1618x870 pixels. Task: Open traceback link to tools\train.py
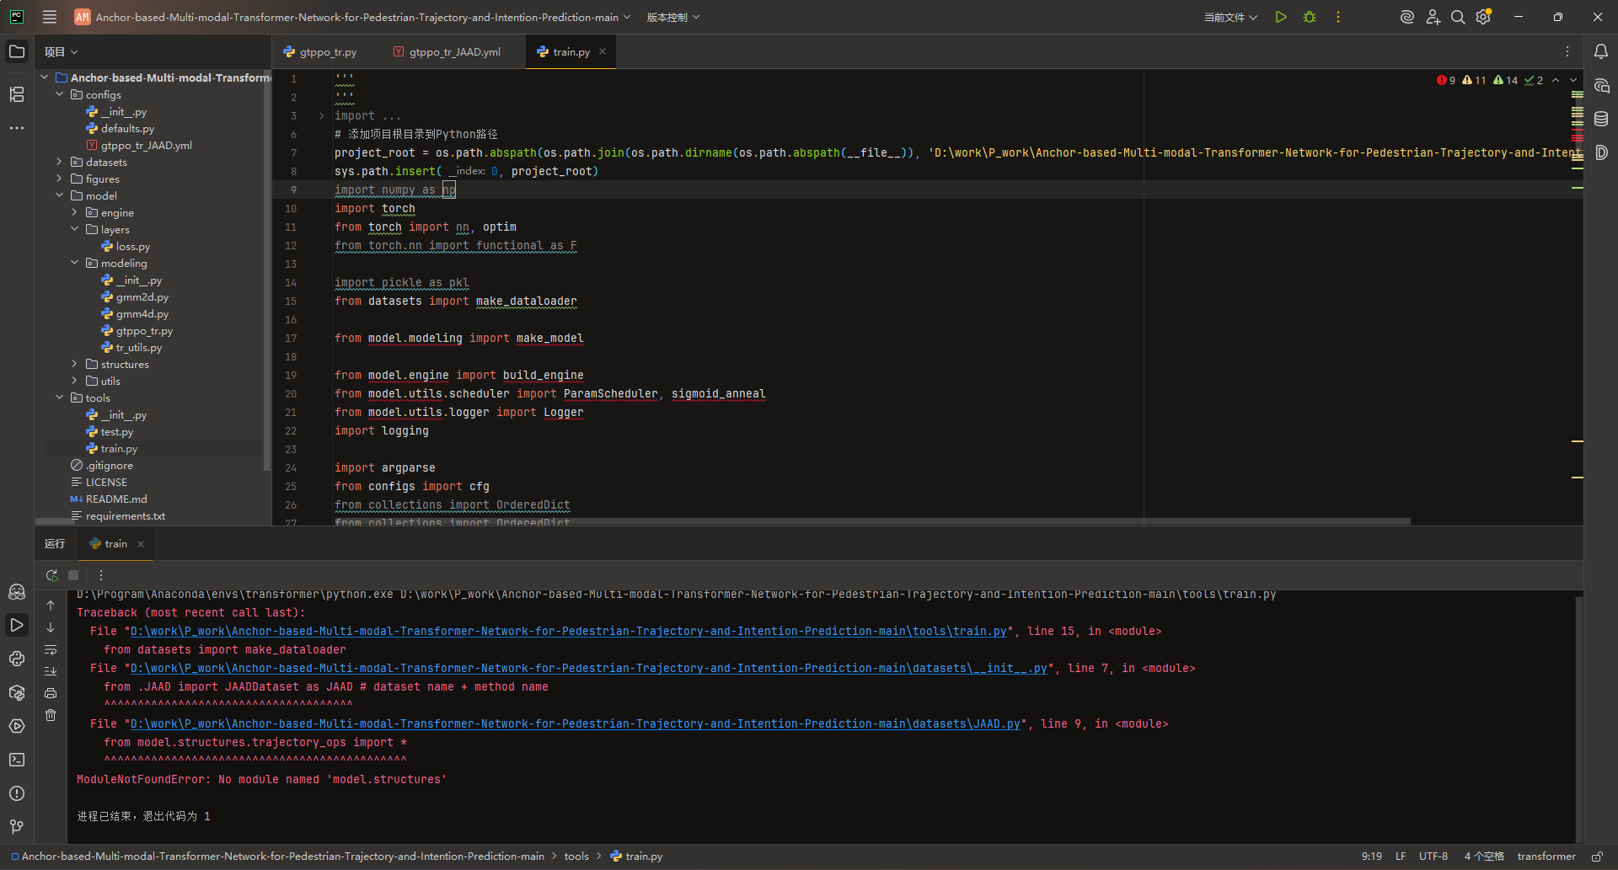pyautogui.click(x=569, y=631)
